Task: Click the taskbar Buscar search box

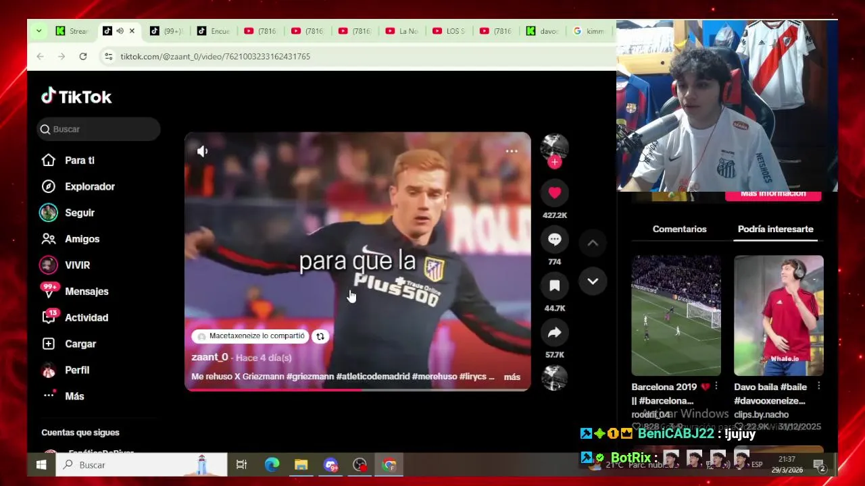Action: [x=142, y=464]
